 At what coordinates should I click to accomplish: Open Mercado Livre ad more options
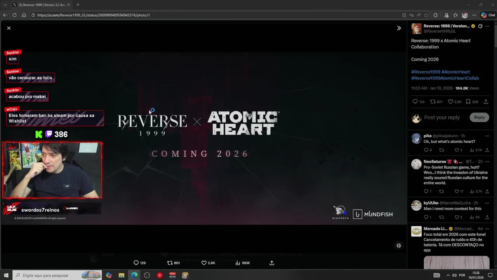coord(487,229)
